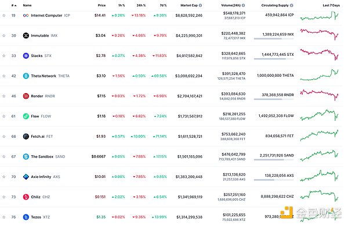This screenshot has width=348, height=225.
Task: Click the Render circulating supply progress bar
Action: click(274, 99)
